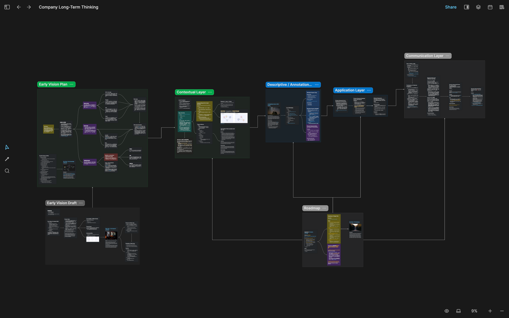The image size is (509, 318).
Task: Open Early Vision Plan options menu
Action: (x=72, y=84)
